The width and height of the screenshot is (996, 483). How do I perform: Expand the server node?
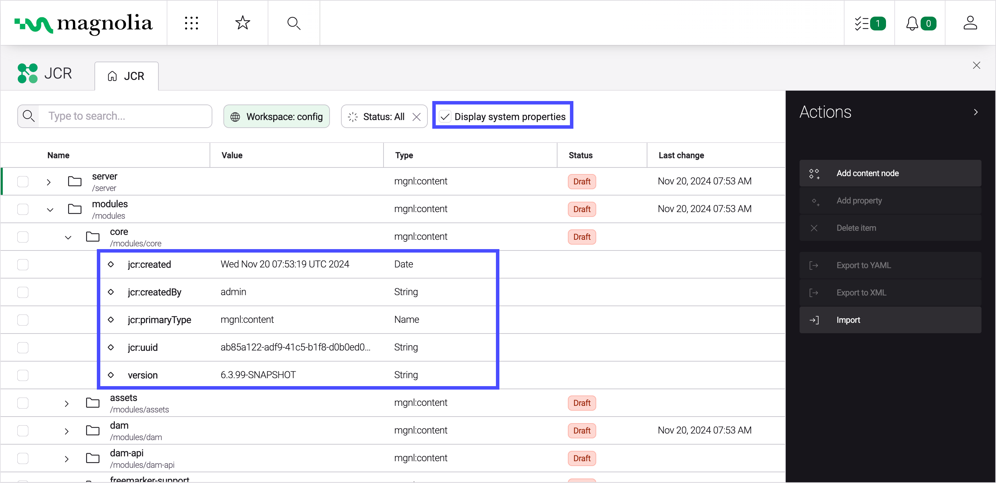[49, 182]
